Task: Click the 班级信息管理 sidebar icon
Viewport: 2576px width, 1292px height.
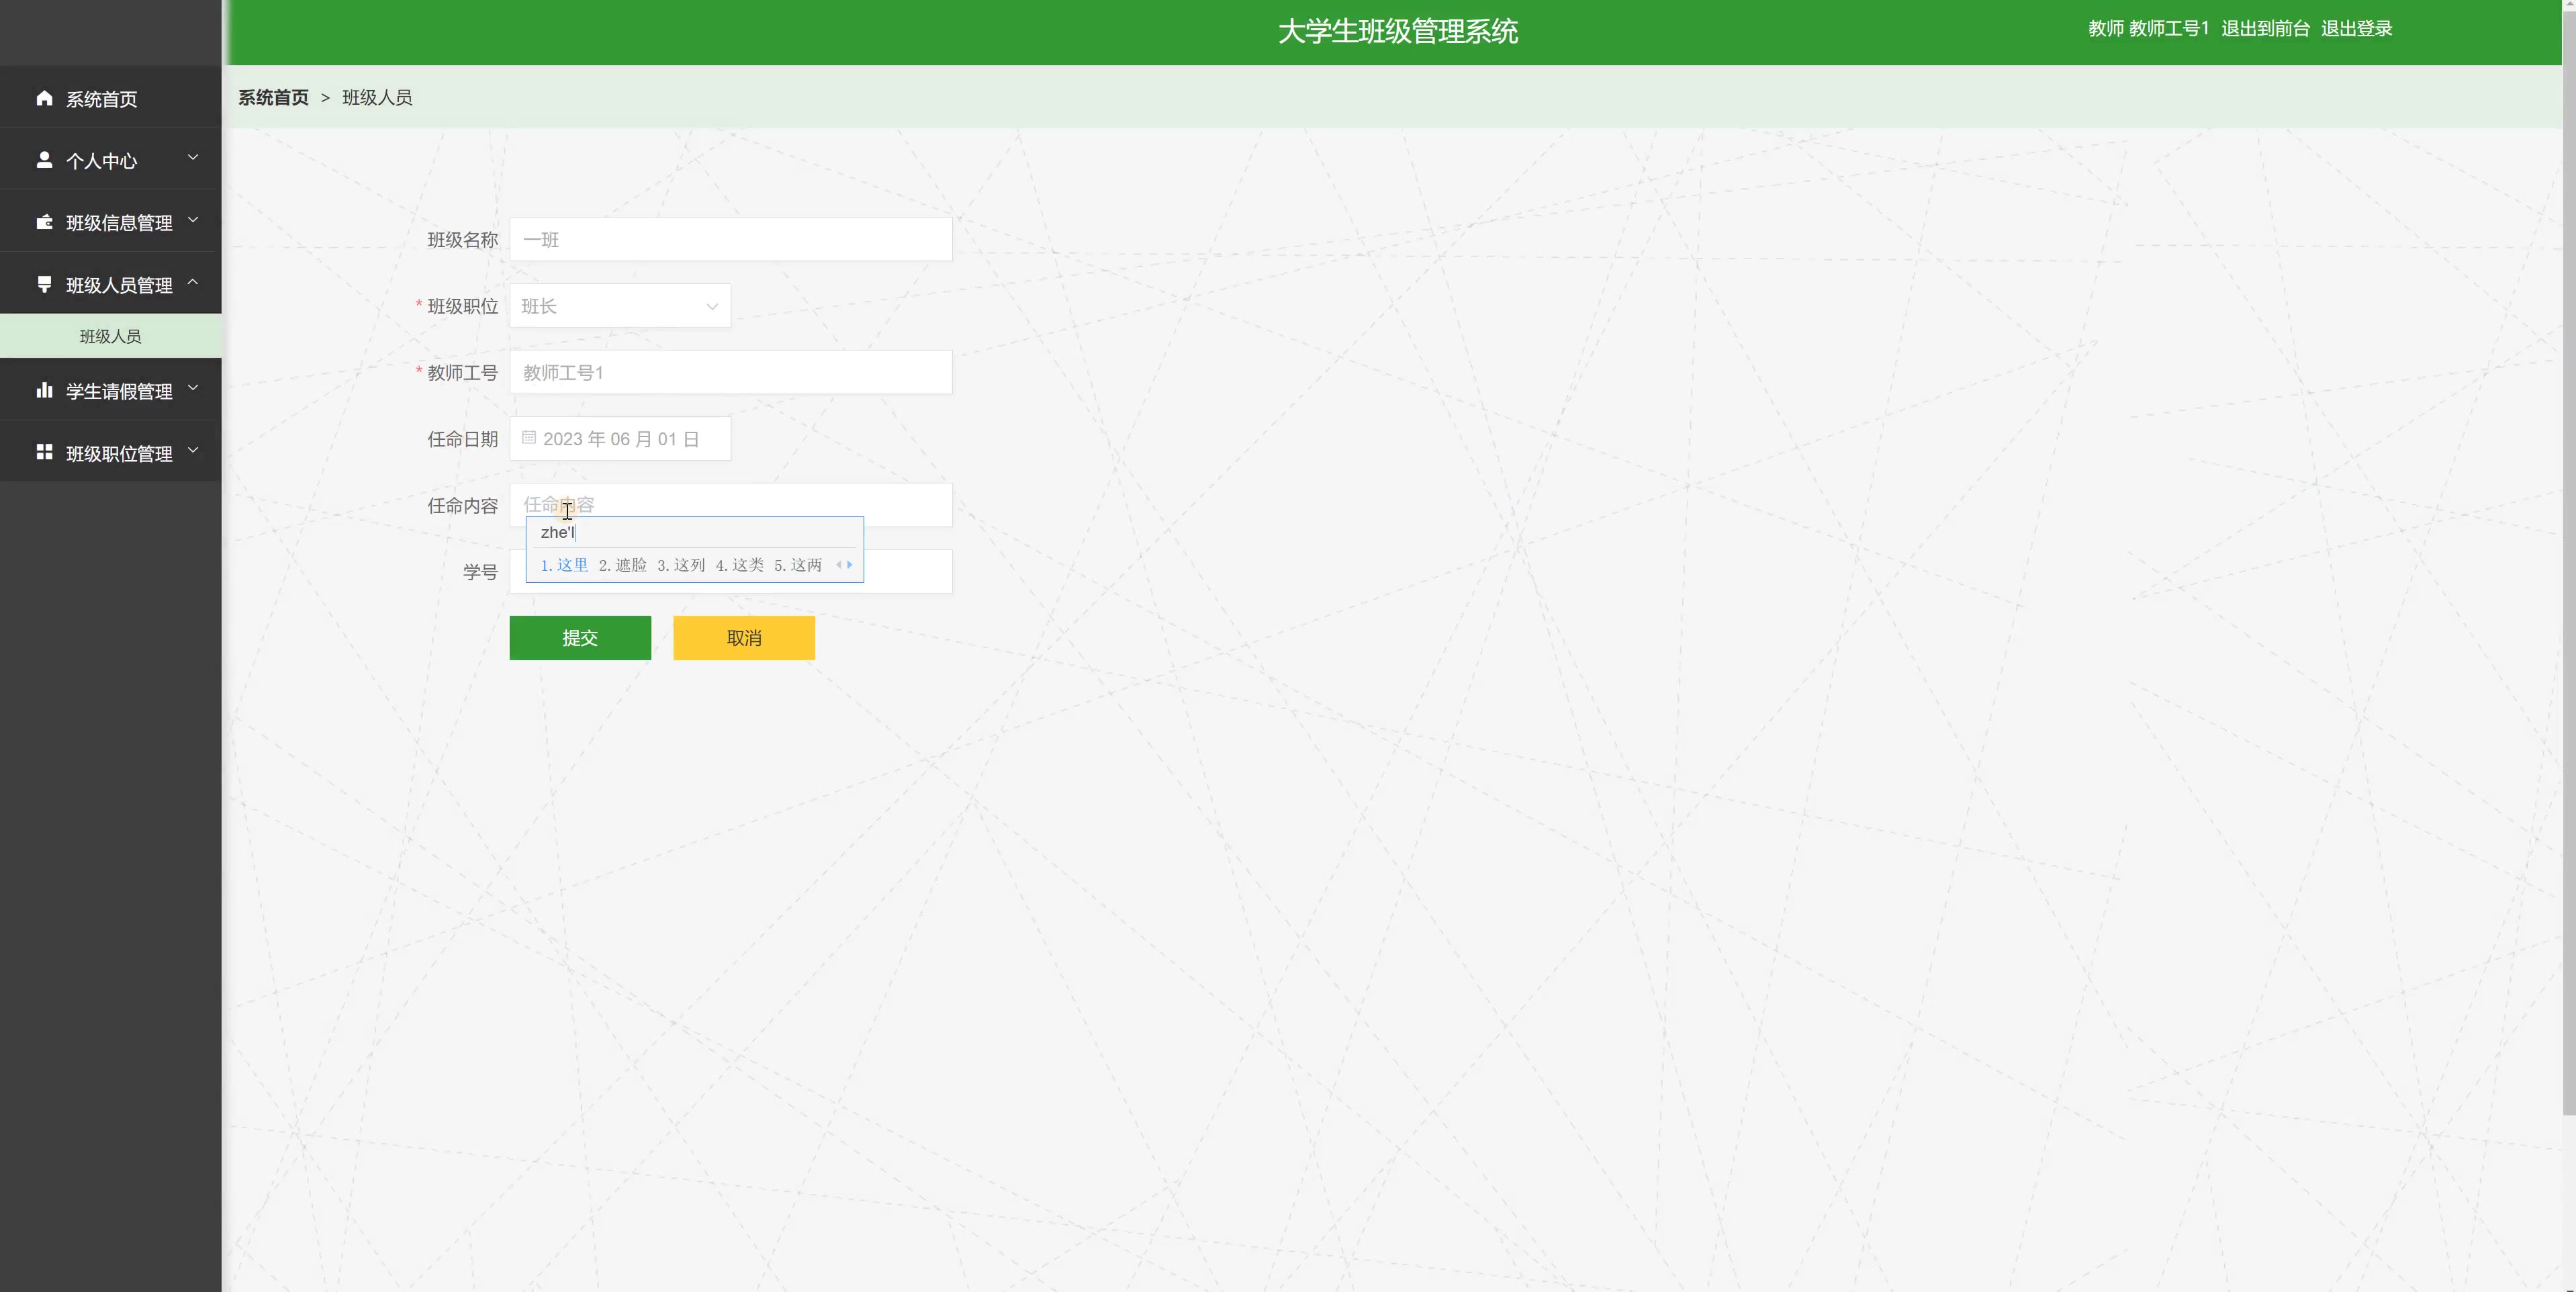Action: [44, 222]
